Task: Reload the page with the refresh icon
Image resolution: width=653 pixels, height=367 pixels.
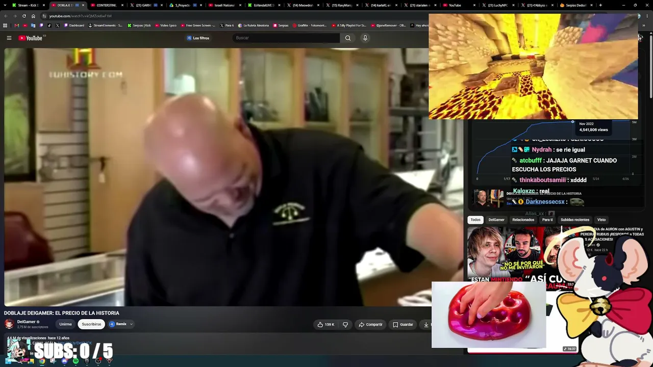Action: (24, 16)
